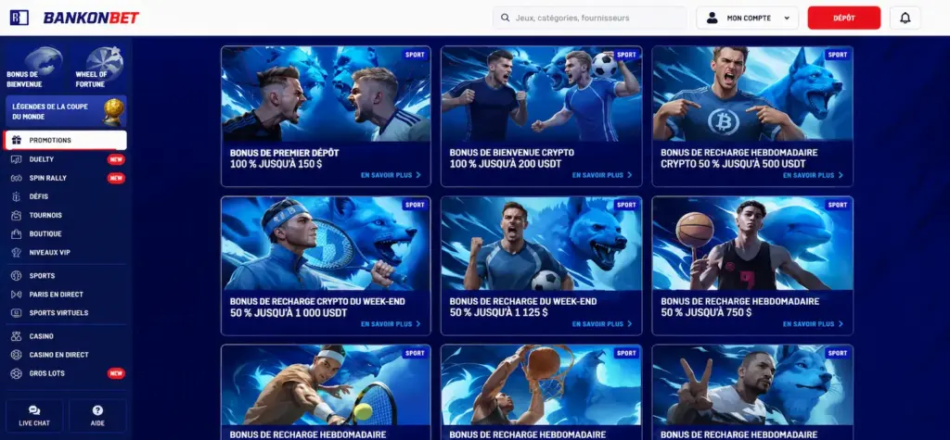Open basketball player 750 $ card image
Viewport: 950px width, 440px height.
pos(752,244)
